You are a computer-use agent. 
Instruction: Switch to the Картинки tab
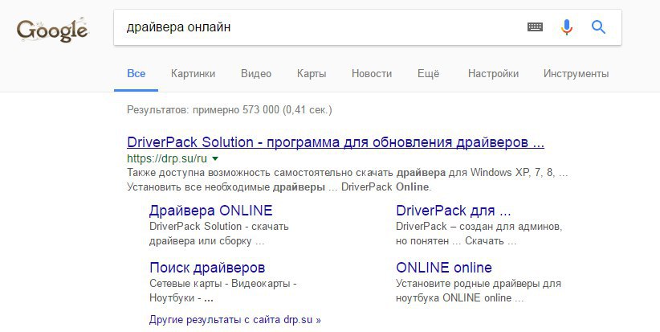pos(193,74)
